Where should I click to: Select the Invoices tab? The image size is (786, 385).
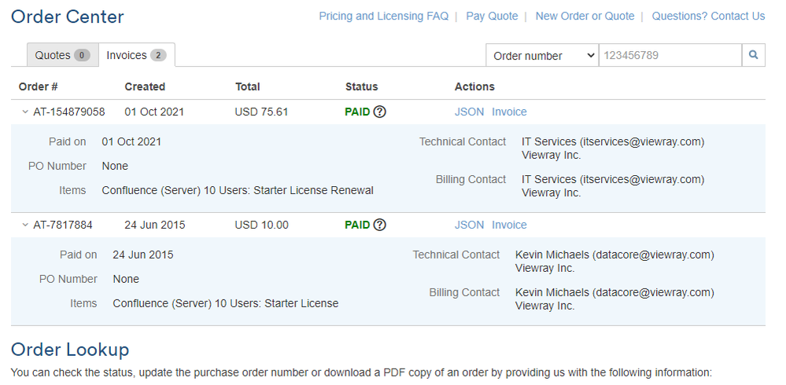click(136, 55)
